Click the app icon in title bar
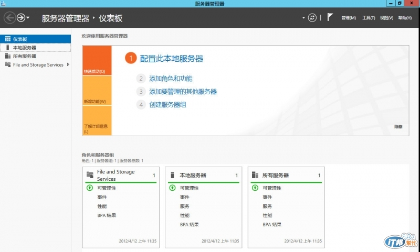The image size is (420, 252). point(3,3)
